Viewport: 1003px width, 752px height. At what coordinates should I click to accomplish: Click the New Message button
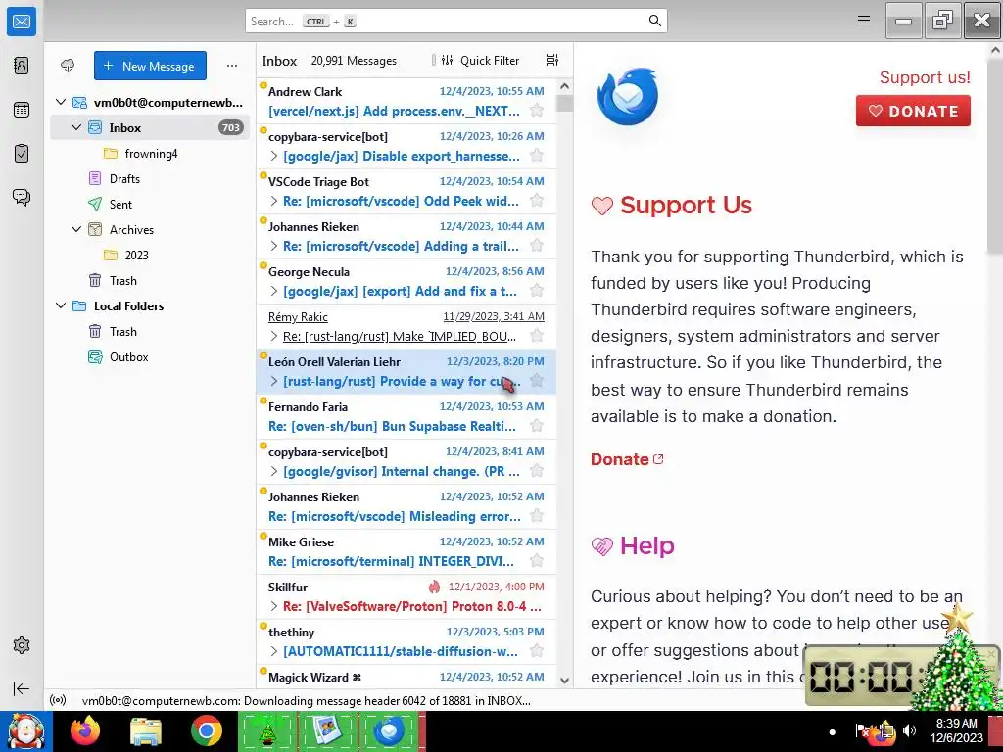pos(150,66)
